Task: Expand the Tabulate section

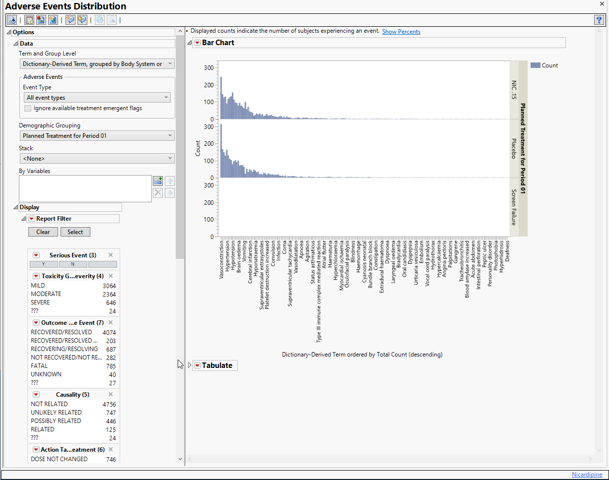Action: (x=190, y=365)
